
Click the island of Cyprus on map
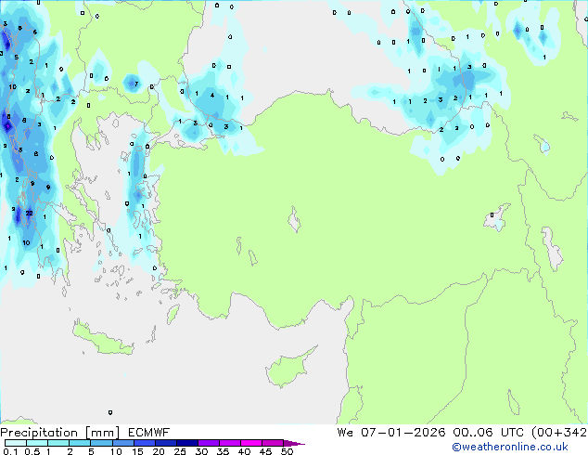click(x=290, y=367)
